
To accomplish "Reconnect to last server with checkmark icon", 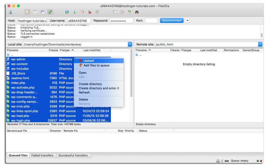I will coord(97,12).
